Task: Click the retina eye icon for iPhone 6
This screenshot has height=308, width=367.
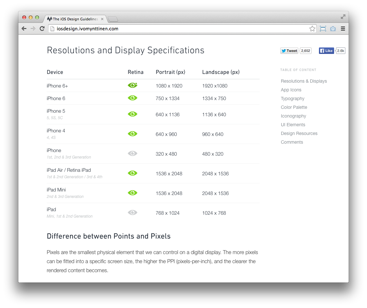Action: coord(133,98)
